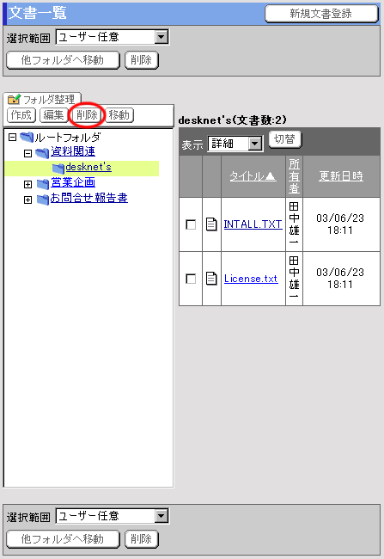Collapse the 資料関連 folder node
Screen dimensions: 384x559
click(x=27, y=153)
